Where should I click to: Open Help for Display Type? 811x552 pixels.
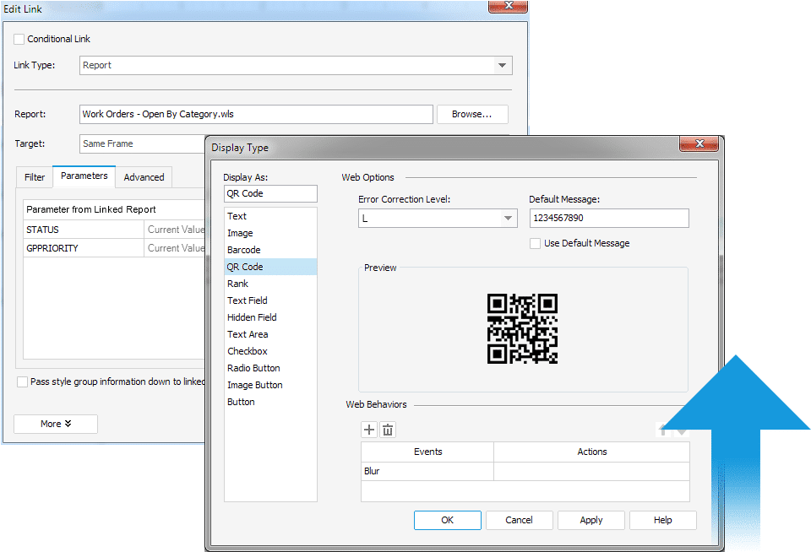[x=663, y=520]
